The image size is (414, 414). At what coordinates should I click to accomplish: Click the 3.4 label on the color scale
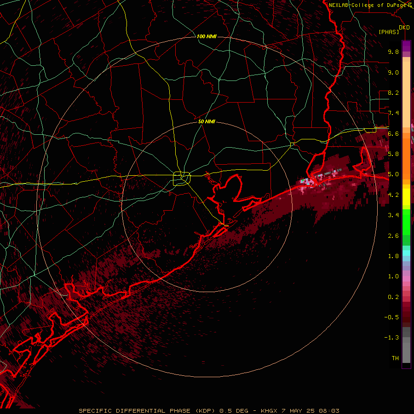coord(393,215)
